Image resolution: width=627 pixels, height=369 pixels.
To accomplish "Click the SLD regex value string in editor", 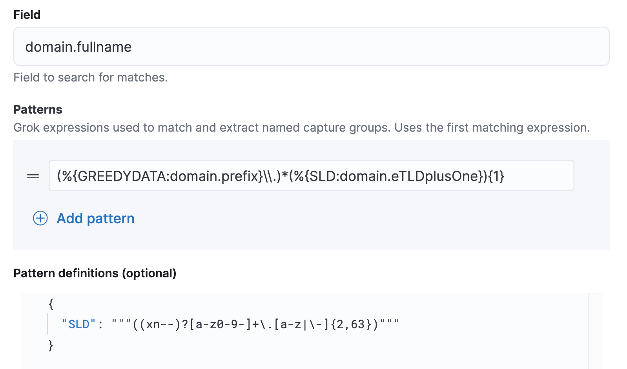I will point(255,324).
